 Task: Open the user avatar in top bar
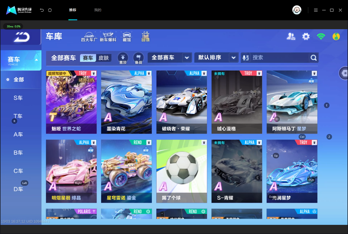click(x=297, y=10)
